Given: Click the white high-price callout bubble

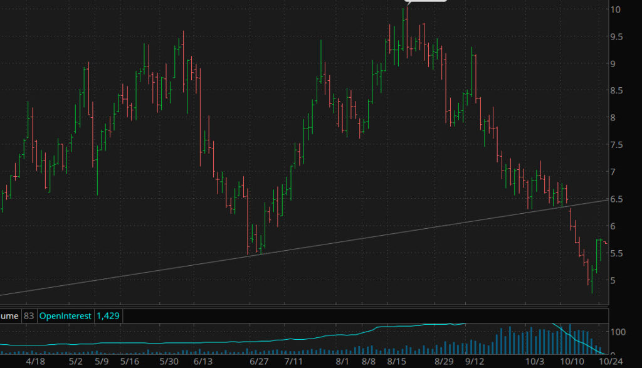Looking at the screenshot, I should coord(426,2).
